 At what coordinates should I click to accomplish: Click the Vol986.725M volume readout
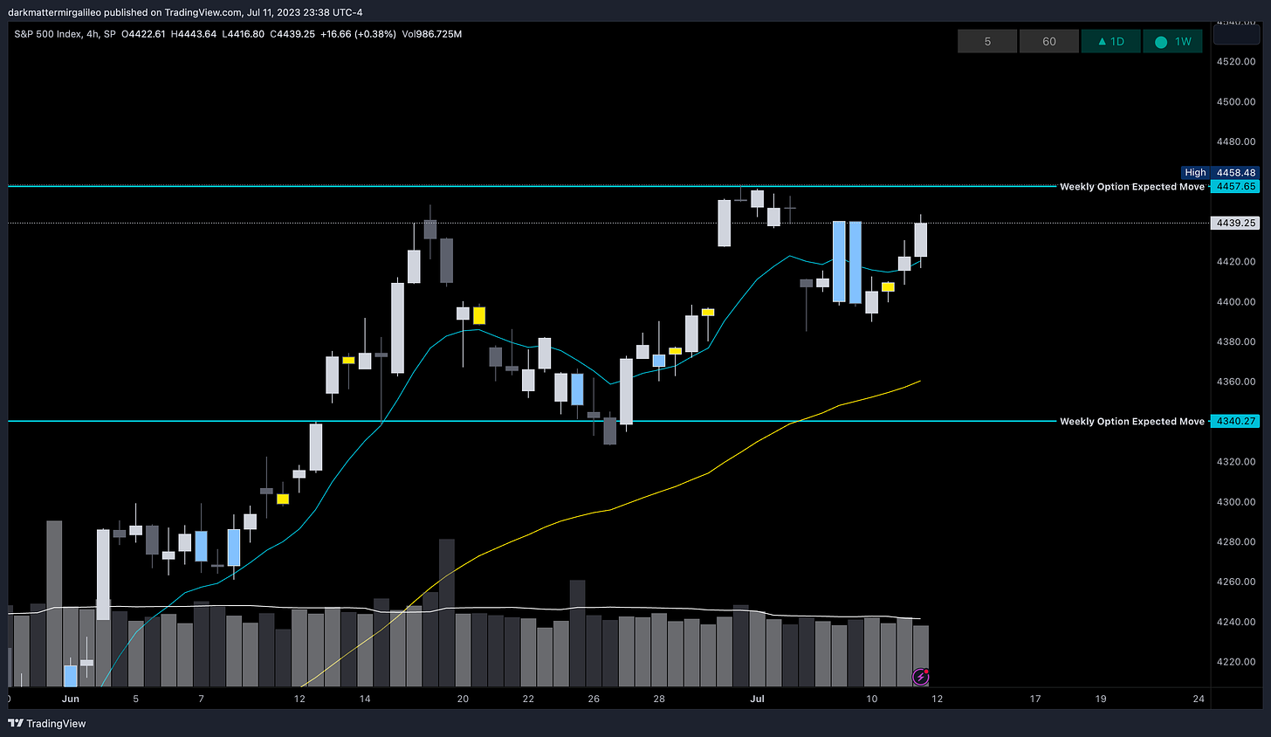tap(431, 34)
